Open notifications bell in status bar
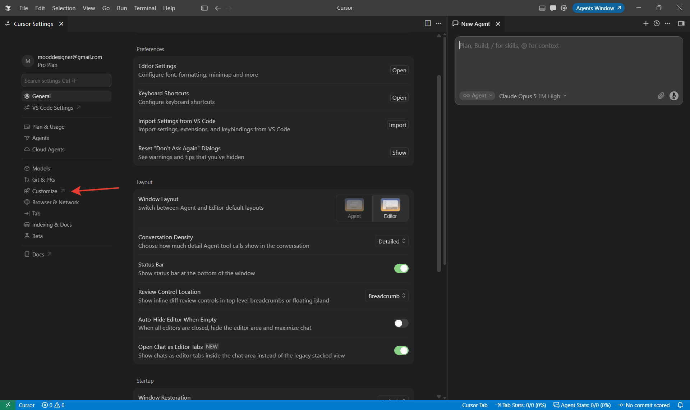 (x=680, y=405)
